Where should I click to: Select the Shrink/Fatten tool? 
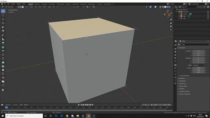pyautogui.click(x=3, y=78)
